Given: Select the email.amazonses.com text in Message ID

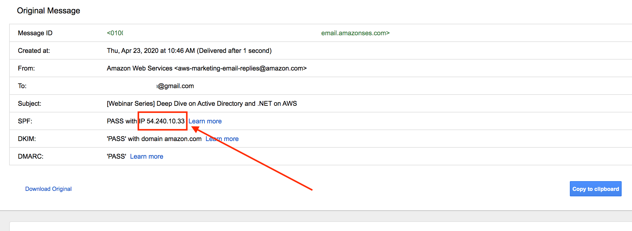Looking at the screenshot, I should [355, 33].
